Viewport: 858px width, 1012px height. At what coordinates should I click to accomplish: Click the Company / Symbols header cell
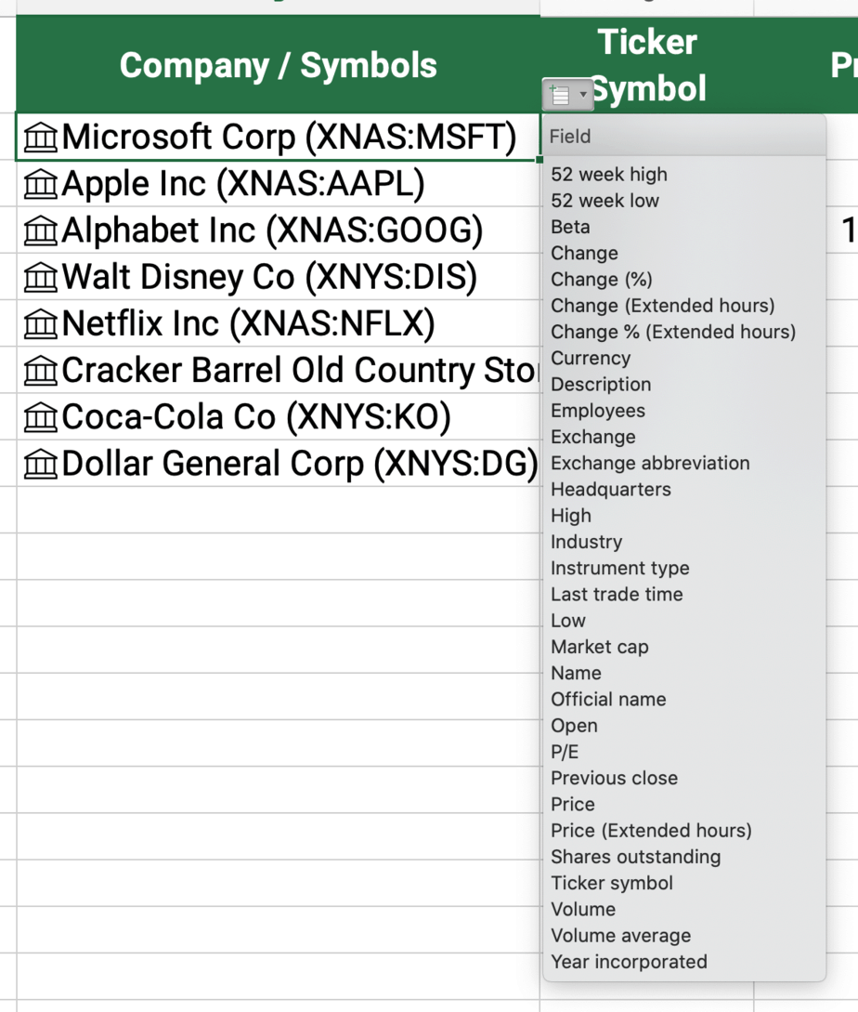[278, 64]
